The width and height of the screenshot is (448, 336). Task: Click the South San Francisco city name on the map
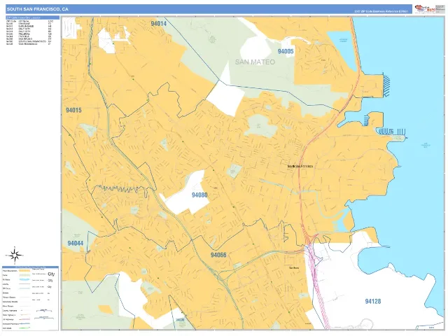pos(300,166)
